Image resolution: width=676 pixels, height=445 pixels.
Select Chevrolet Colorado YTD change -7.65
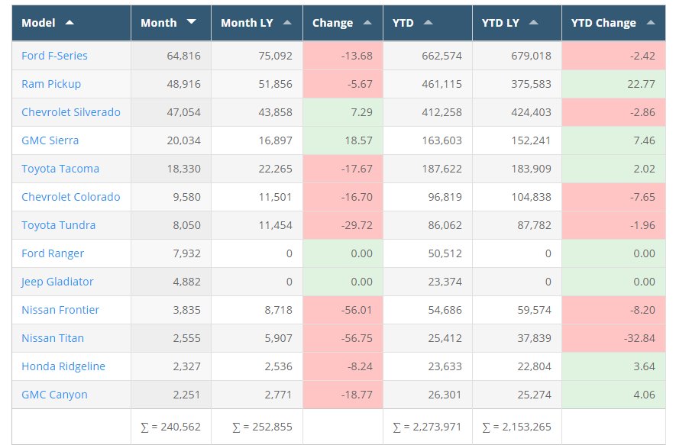click(643, 197)
